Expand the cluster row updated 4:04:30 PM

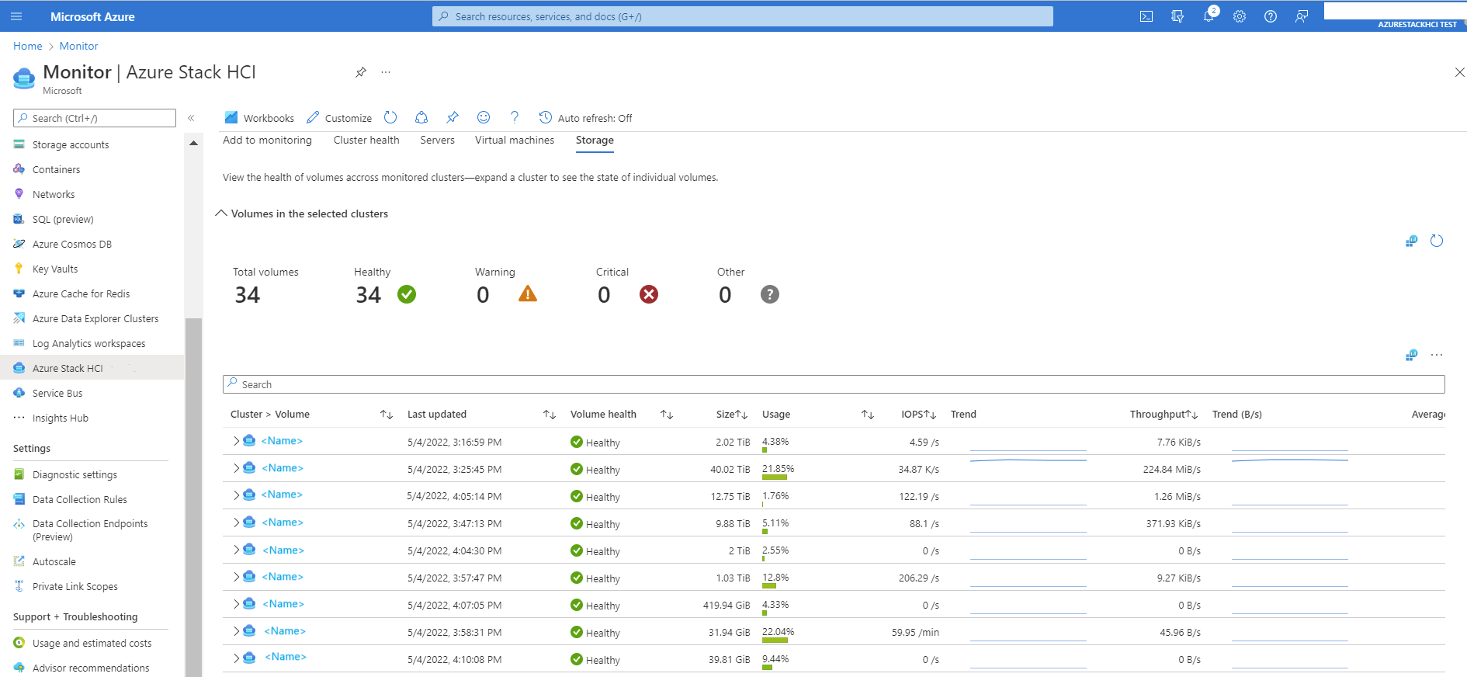(x=236, y=550)
